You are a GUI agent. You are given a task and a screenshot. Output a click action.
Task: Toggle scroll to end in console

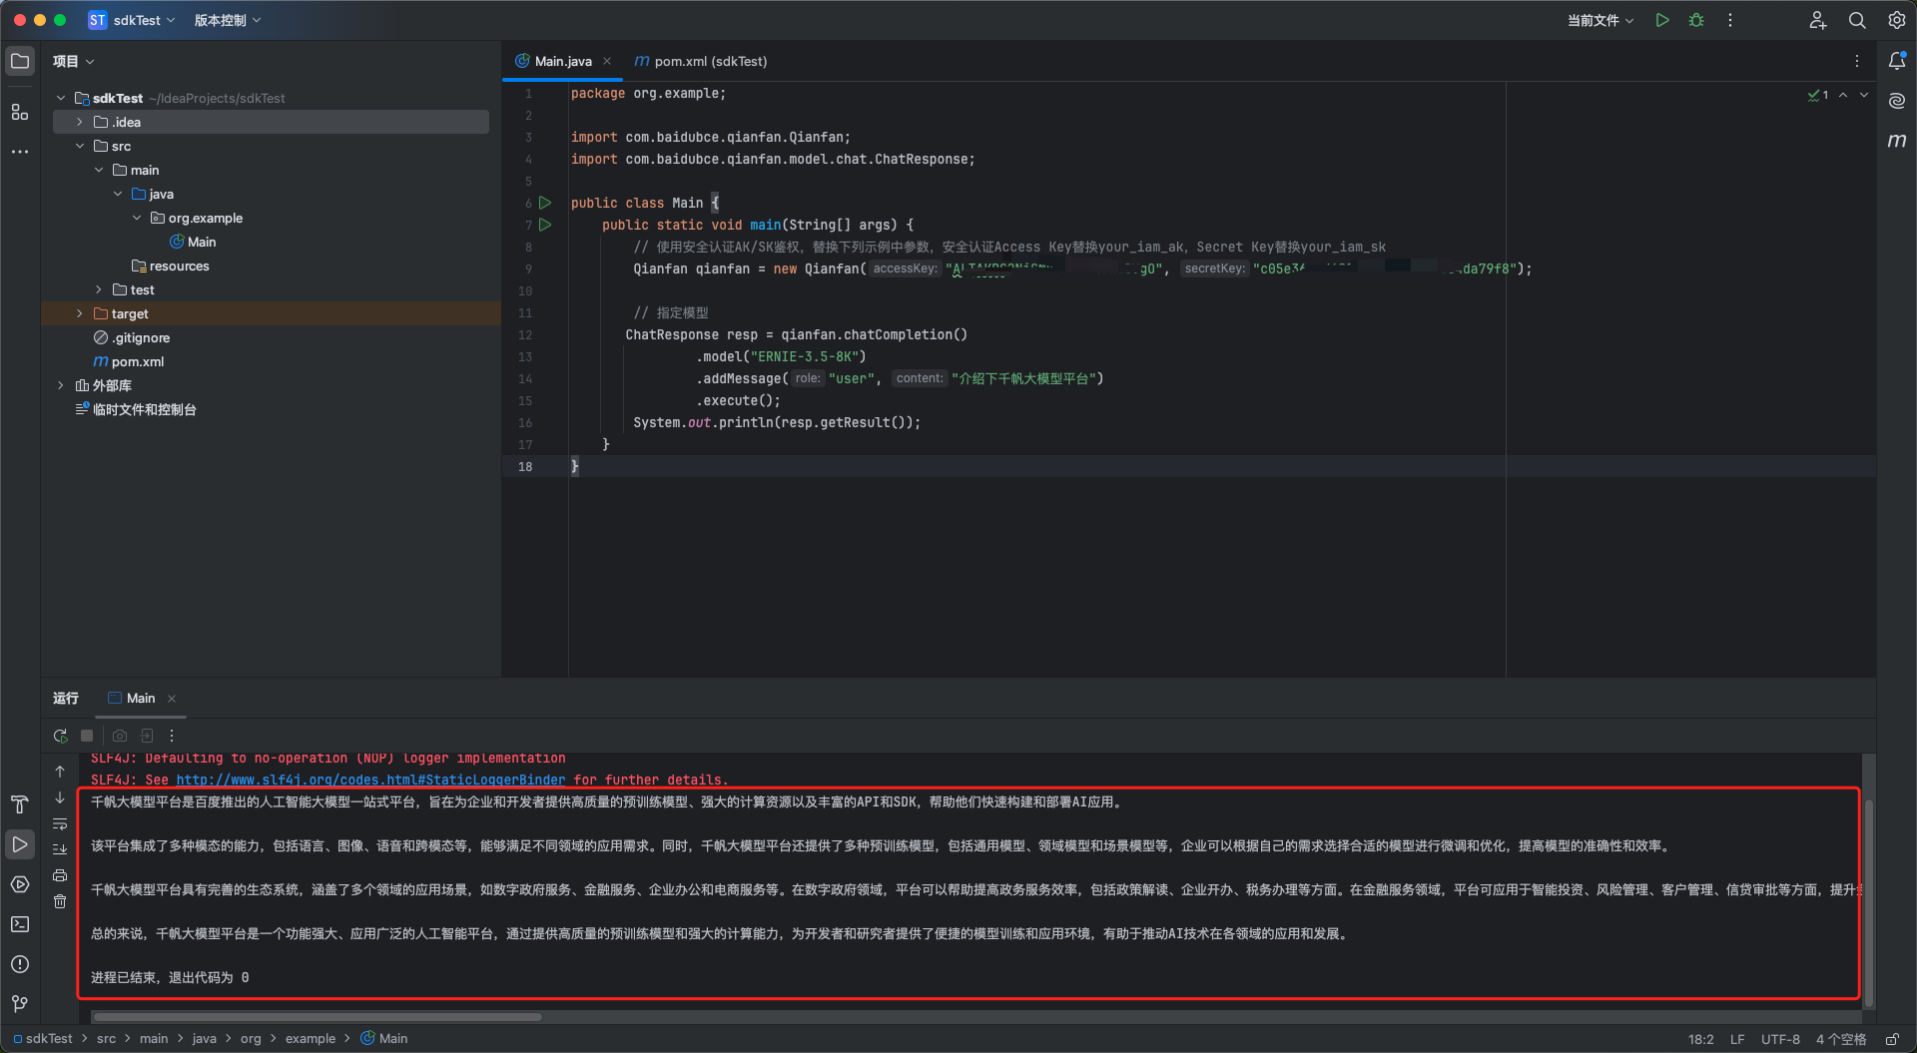coord(60,849)
